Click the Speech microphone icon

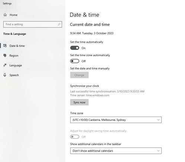(x=5, y=75)
